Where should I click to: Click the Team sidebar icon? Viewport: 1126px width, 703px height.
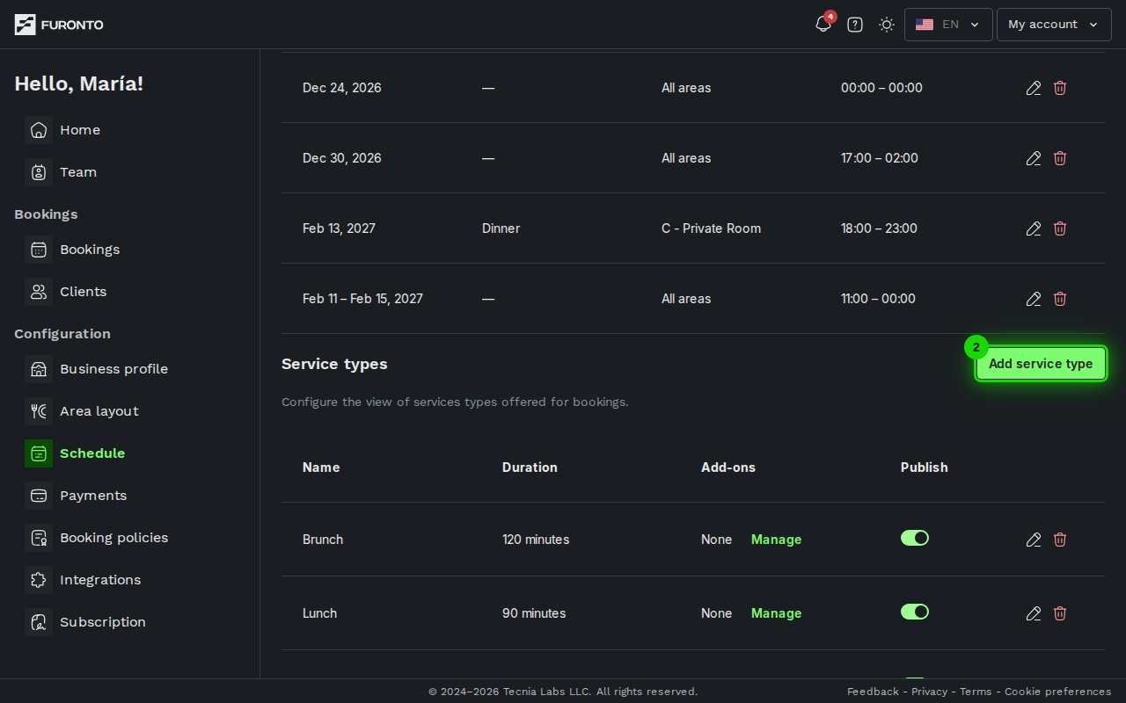[39, 172]
